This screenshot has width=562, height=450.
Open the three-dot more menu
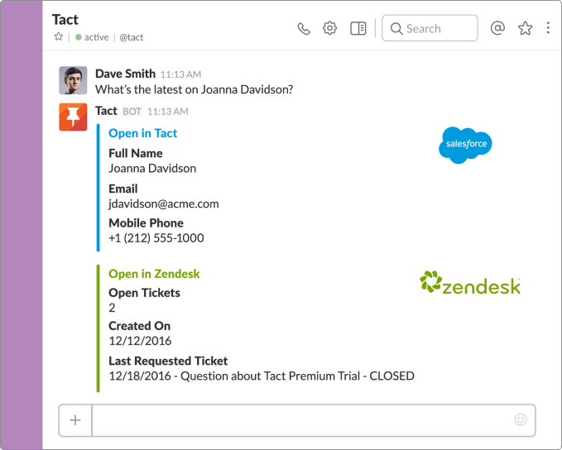(548, 28)
